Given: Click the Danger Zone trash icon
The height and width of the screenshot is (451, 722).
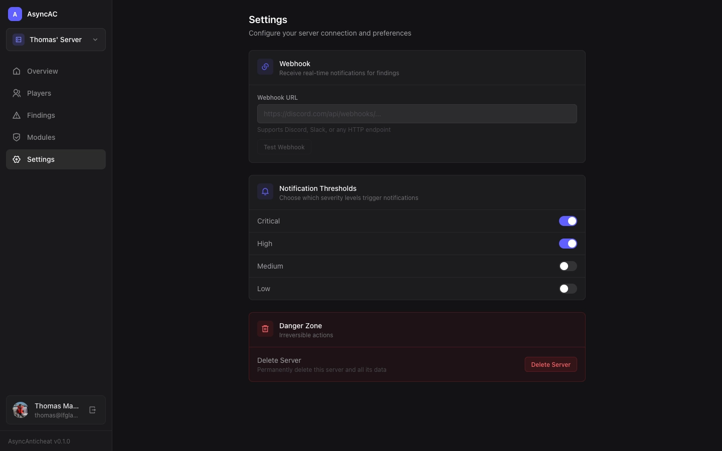Looking at the screenshot, I should coord(265,329).
